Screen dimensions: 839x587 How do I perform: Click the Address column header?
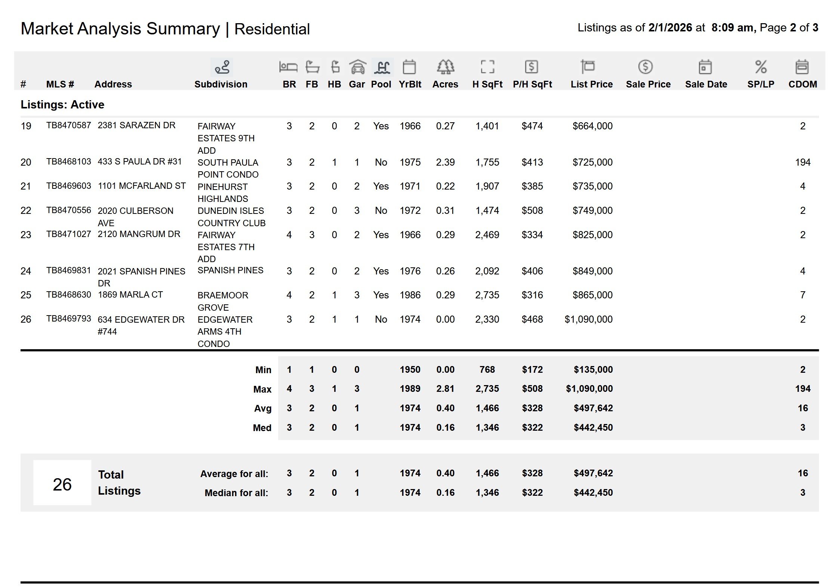(x=113, y=84)
